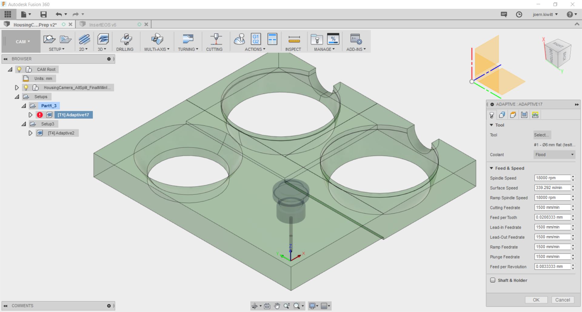Expand the [T1] Adaptive17 operation node
The height and width of the screenshot is (312, 582).
(30, 115)
